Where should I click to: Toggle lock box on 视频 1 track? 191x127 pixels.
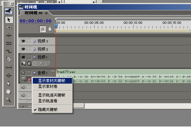(x=29, y=57)
